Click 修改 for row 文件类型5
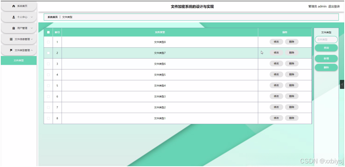The width and height of the screenshot is (345, 167). pyautogui.click(x=276, y=74)
